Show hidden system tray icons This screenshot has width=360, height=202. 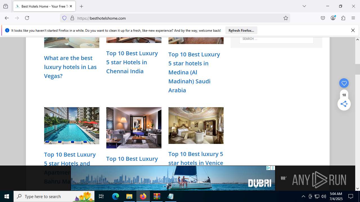coord(303,196)
